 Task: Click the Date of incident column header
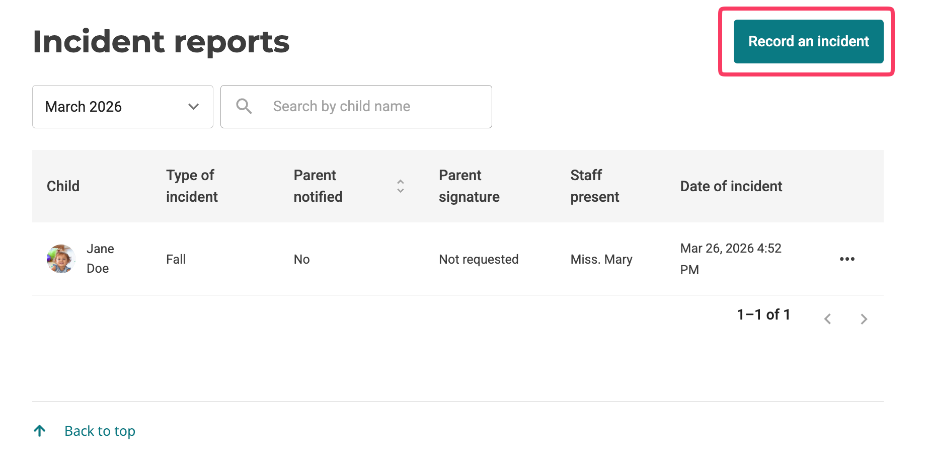coord(731,186)
